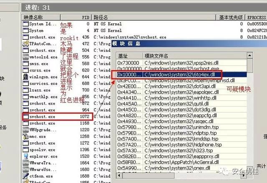The image size is (267, 183).
Task: Click the mmc.exe console icon
Action: 25,137
